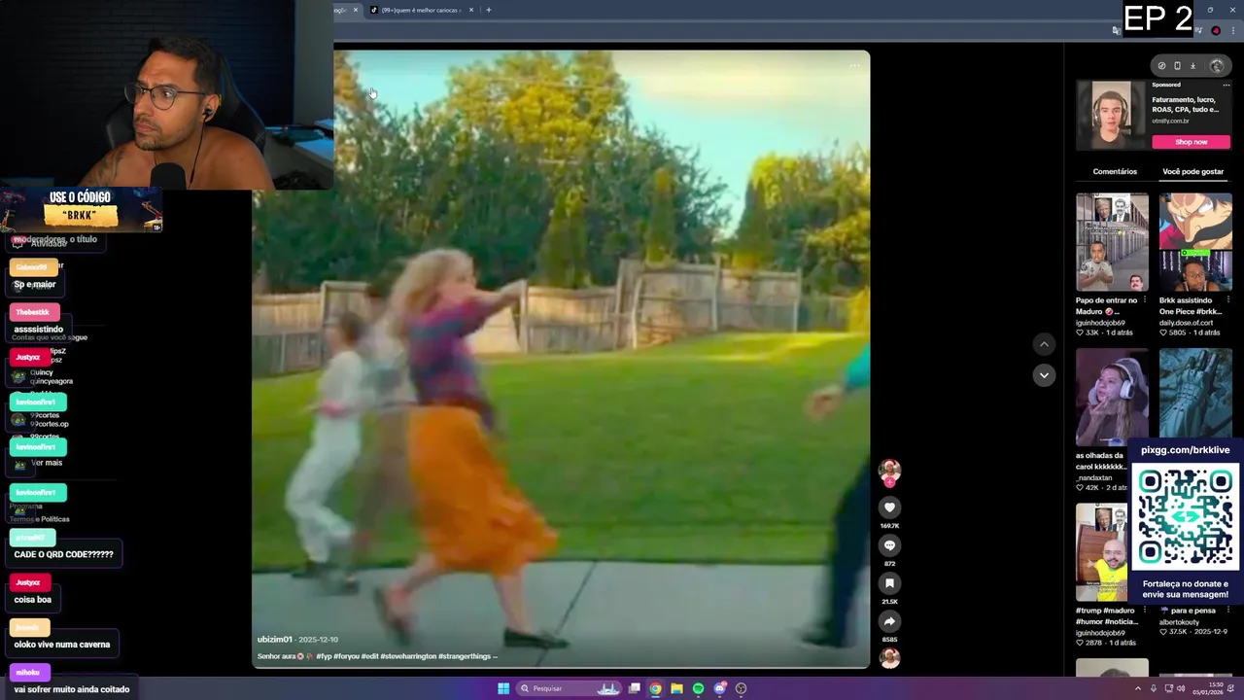The height and width of the screenshot is (700, 1244).
Task: Click the phone icon in top pill
Action: coord(1177,66)
